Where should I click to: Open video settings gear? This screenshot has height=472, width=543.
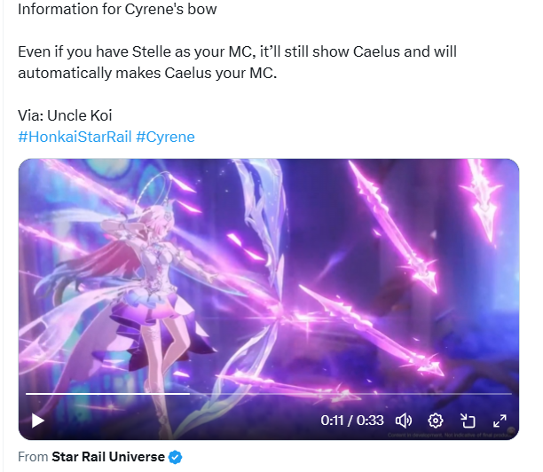(x=436, y=421)
